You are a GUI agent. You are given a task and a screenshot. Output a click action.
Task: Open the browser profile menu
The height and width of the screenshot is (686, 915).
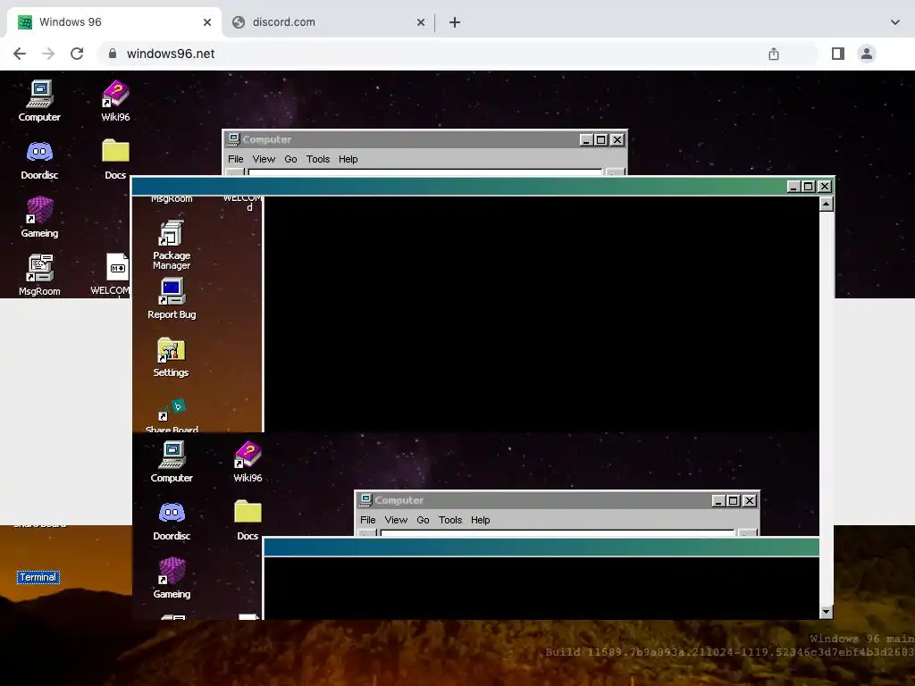click(867, 54)
